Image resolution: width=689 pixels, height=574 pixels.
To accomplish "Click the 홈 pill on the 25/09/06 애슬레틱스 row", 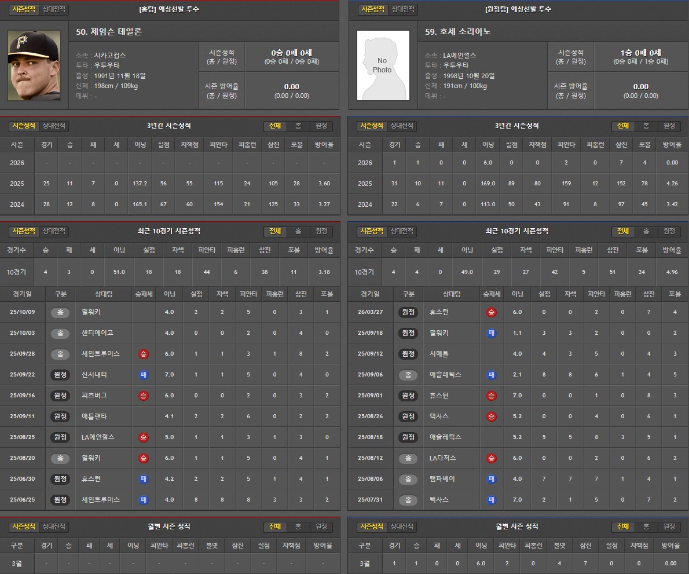I will 408,375.
